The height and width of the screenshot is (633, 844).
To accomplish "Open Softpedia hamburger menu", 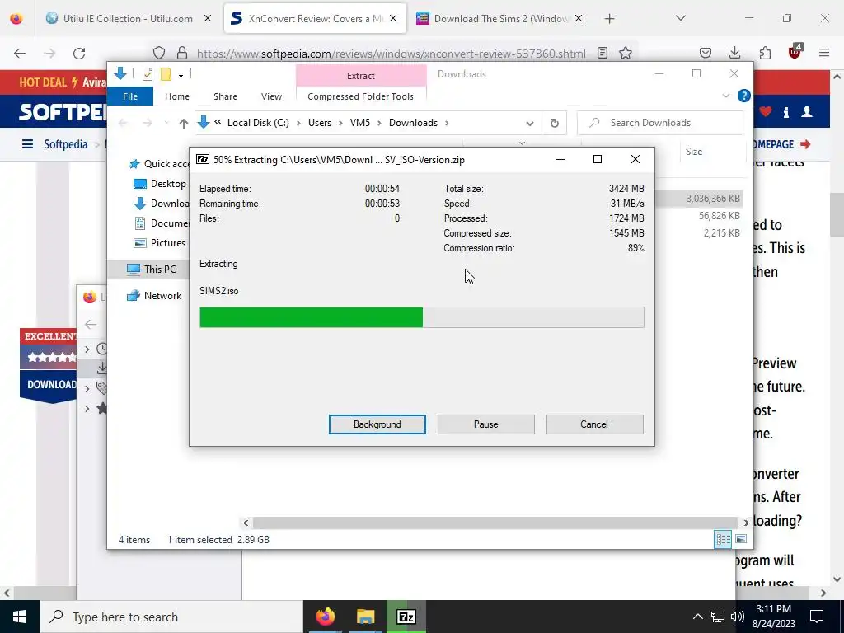I will [27, 144].
